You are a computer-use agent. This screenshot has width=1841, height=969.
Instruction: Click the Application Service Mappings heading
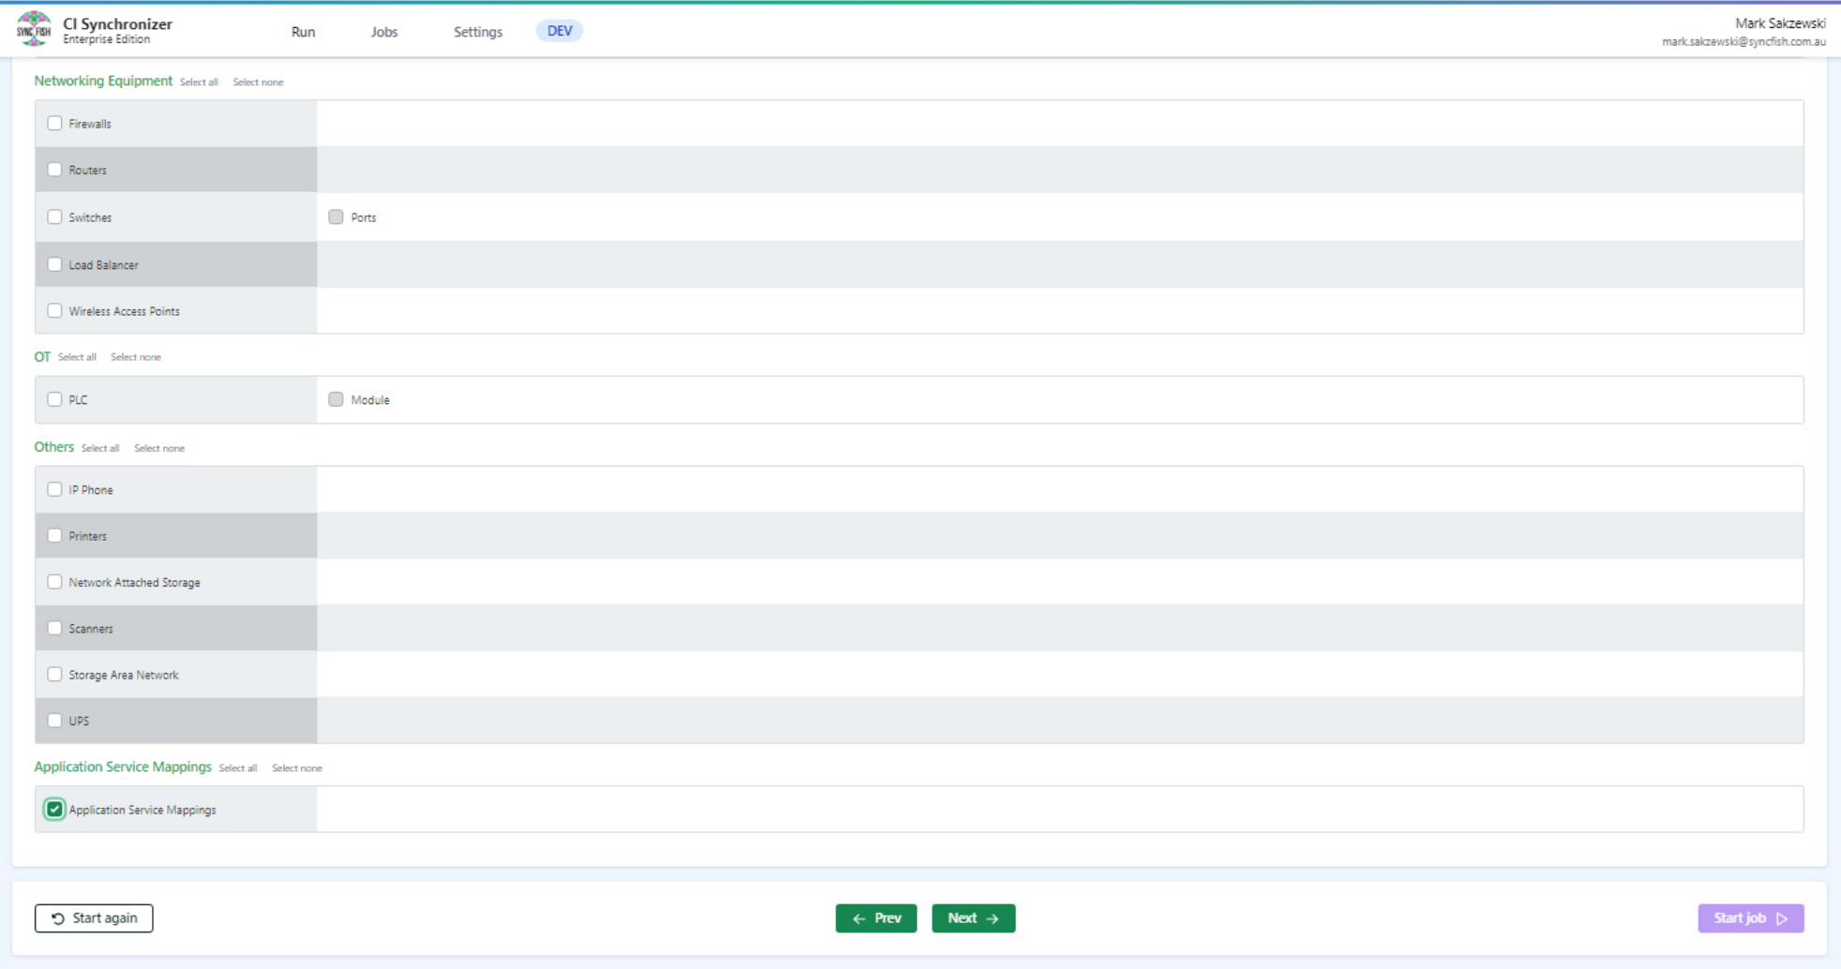click(x=123, y=767)
